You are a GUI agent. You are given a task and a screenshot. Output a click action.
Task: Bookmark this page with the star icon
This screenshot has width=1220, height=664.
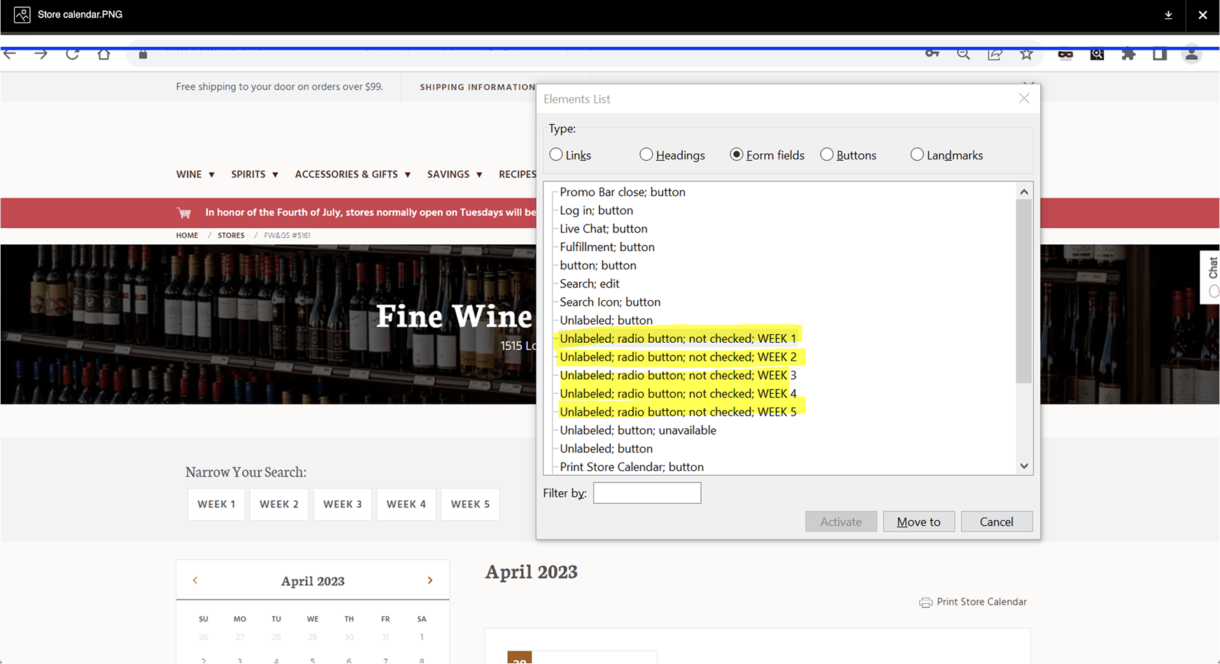(x=1027, y=54)
